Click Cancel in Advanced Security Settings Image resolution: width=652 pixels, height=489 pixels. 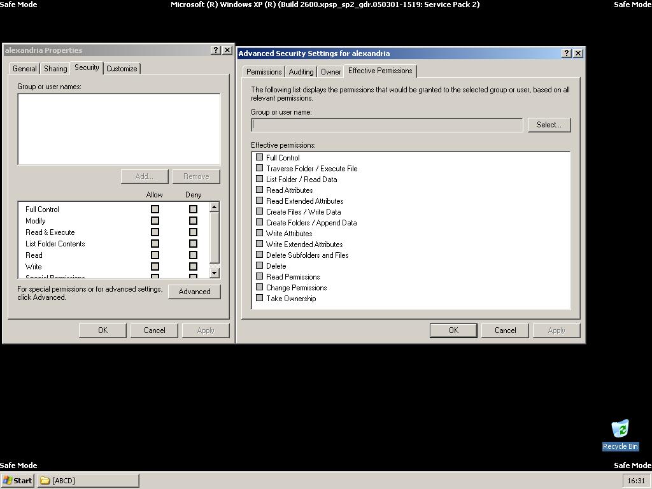tap(505, 330)
